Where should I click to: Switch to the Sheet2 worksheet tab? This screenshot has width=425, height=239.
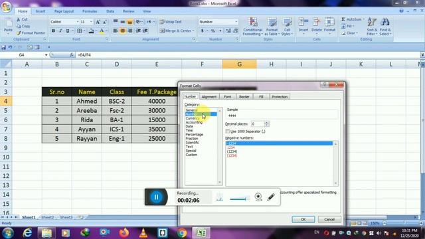47,217
